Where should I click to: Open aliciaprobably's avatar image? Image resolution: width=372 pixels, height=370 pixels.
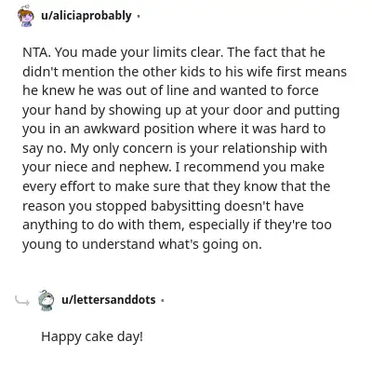(26, 16)
